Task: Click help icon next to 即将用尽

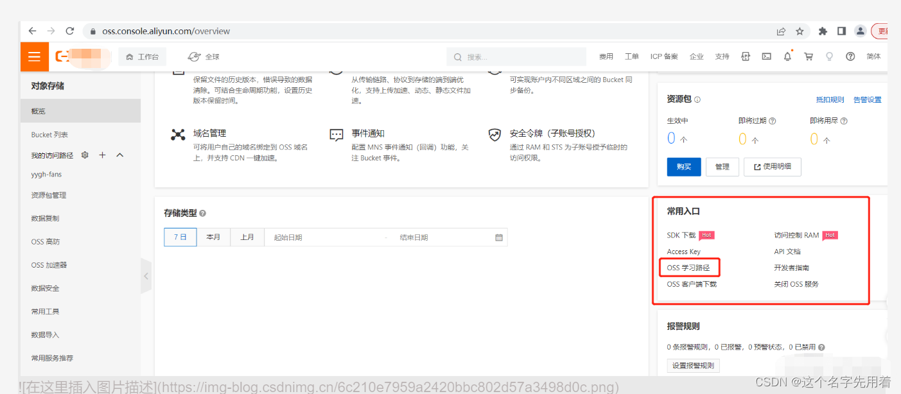Action: (x=844, y=121)
